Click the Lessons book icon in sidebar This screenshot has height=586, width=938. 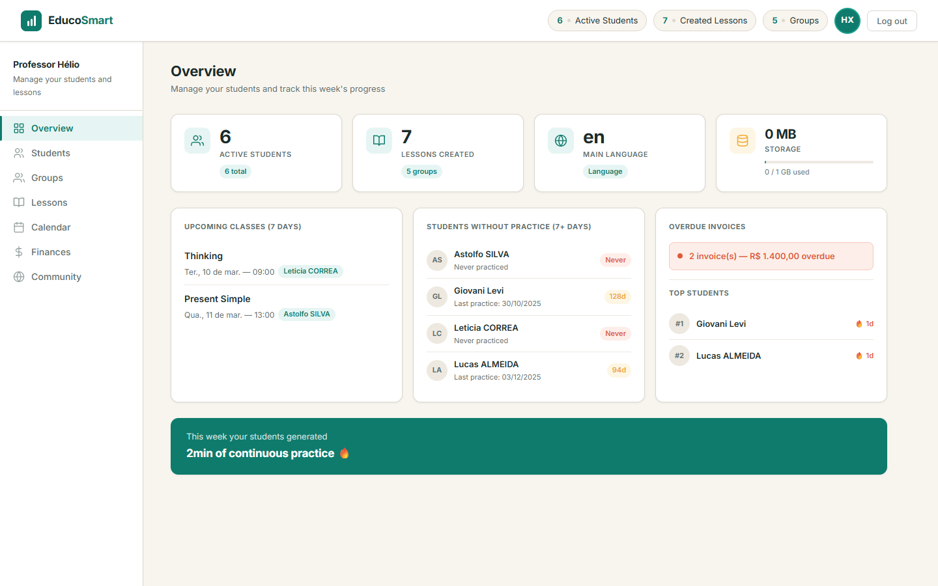point(20,202)
